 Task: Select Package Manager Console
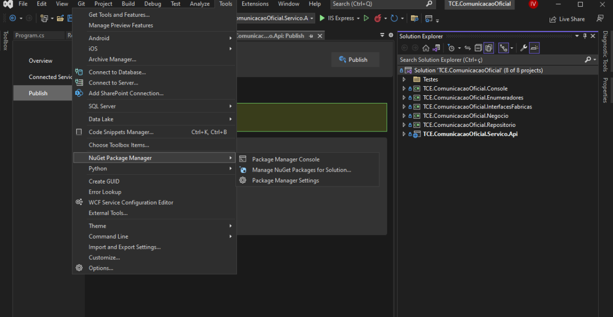[286, 160]
